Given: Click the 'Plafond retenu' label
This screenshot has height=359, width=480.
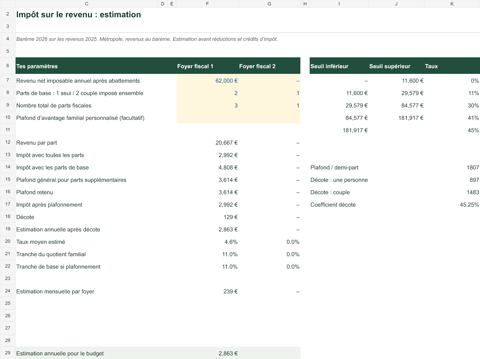Looking at the screenshot, I should 35,192.
